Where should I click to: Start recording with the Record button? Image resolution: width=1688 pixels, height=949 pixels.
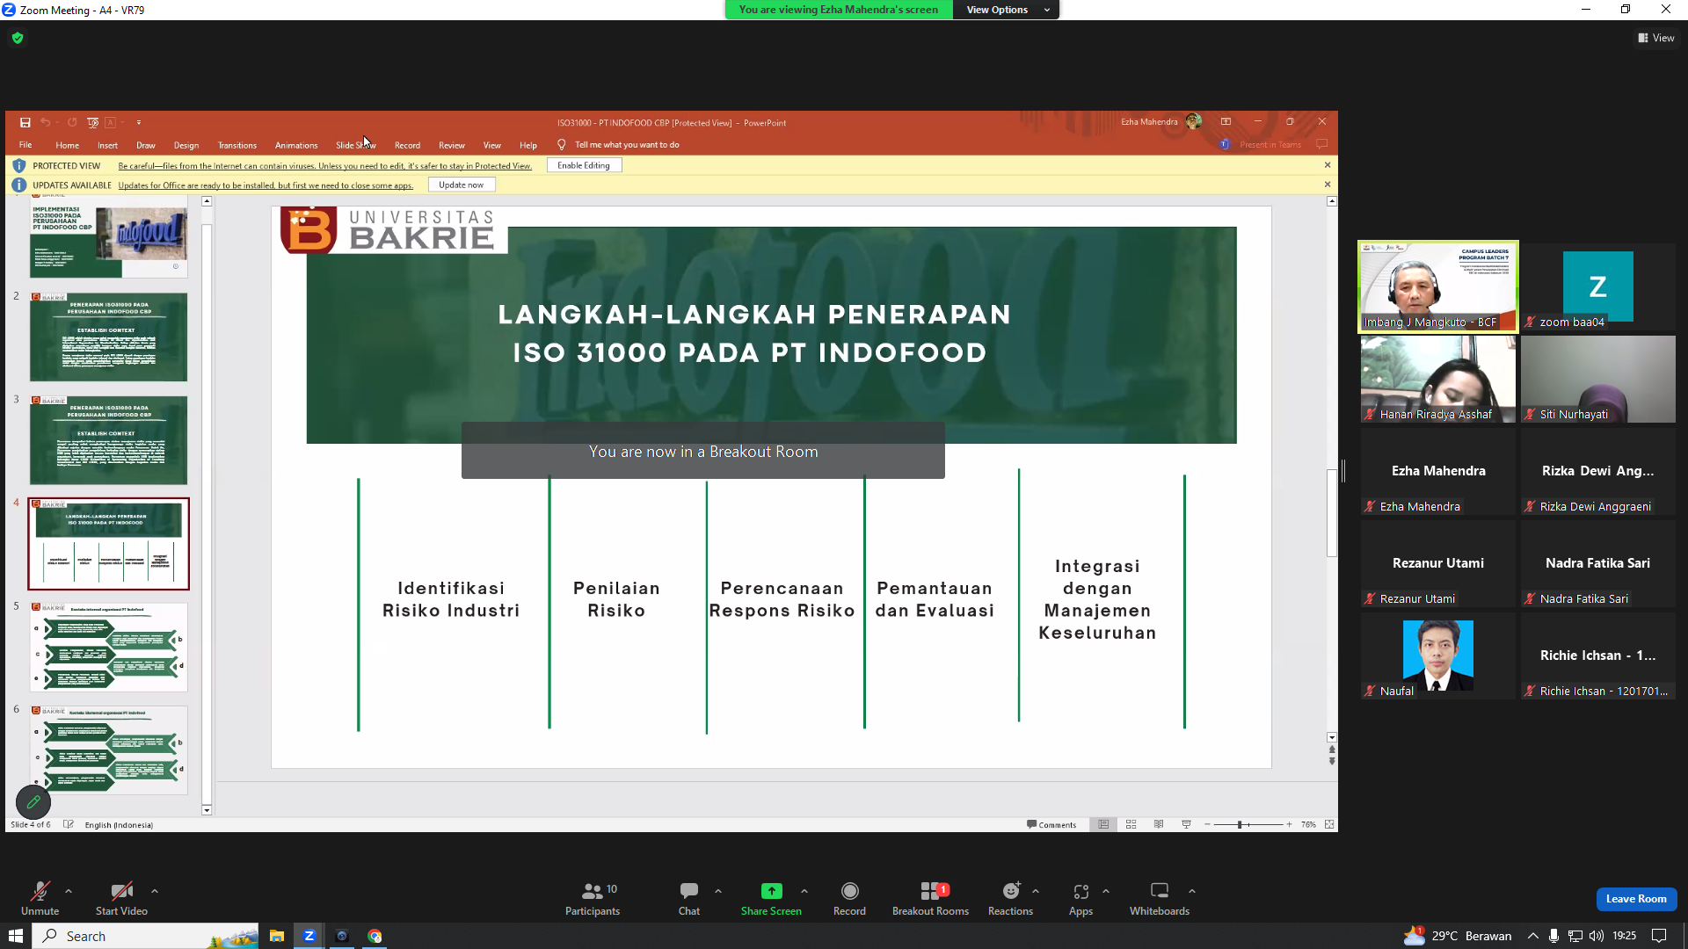click(849, 898)
